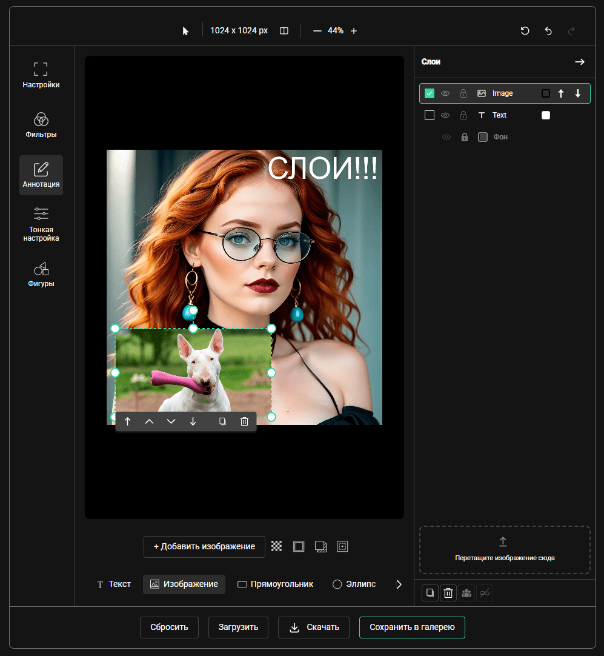
Task: Click the Сбросить button
Action: [x=169, y=627]
